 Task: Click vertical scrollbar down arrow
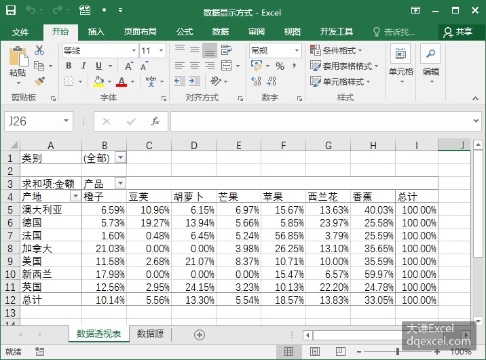478,321
